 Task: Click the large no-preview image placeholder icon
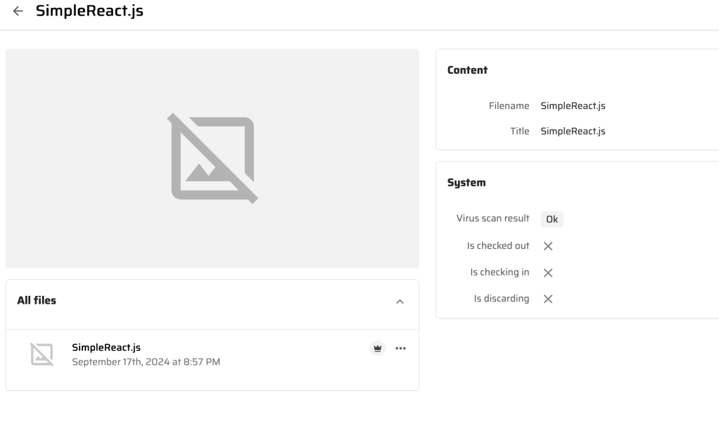tap(212, 158)
